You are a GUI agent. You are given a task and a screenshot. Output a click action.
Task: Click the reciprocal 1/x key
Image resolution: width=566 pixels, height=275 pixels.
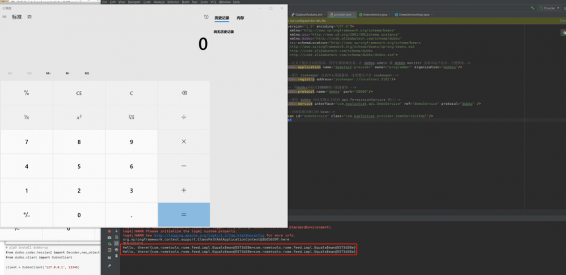click(27, 117)
